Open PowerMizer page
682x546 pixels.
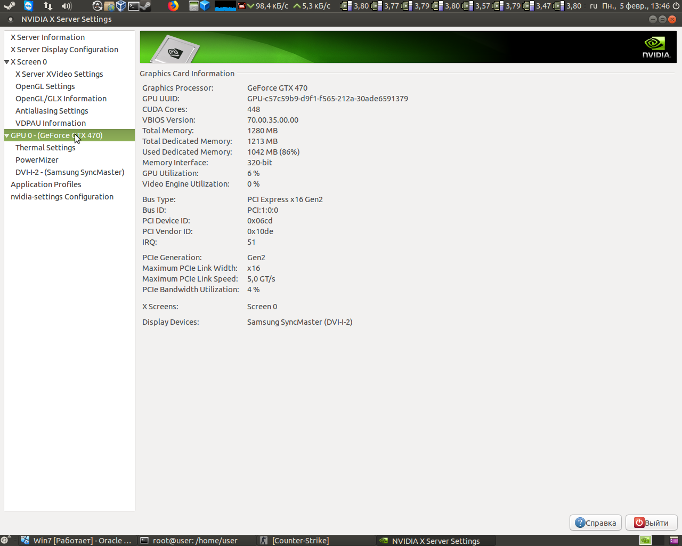(x=37, y=160)
